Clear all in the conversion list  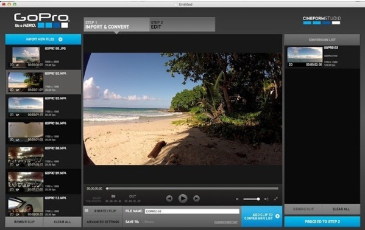click(341, 209)
